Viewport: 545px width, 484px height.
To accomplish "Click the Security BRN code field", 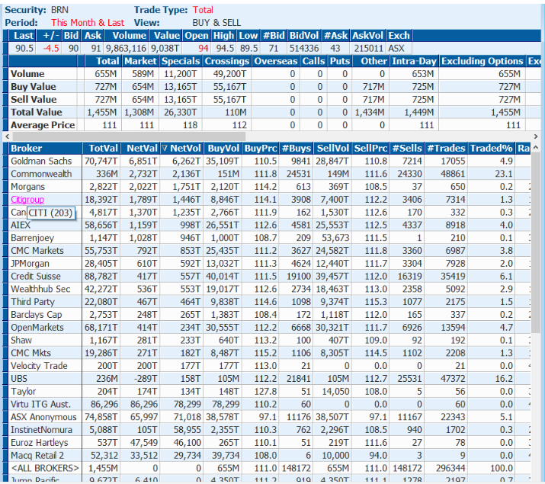I will tap(59, 10).
